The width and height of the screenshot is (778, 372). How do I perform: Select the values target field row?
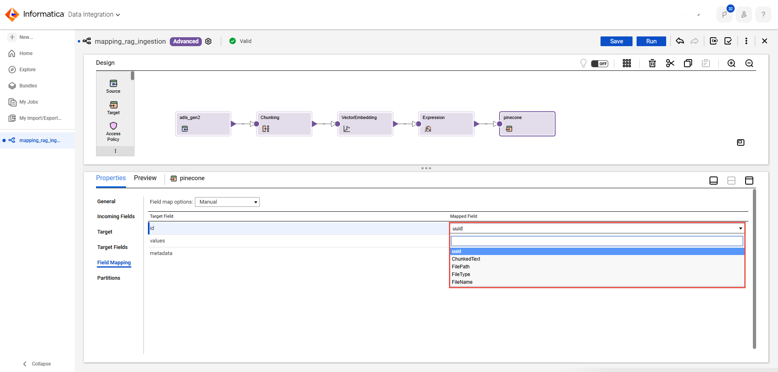point(299,241)
